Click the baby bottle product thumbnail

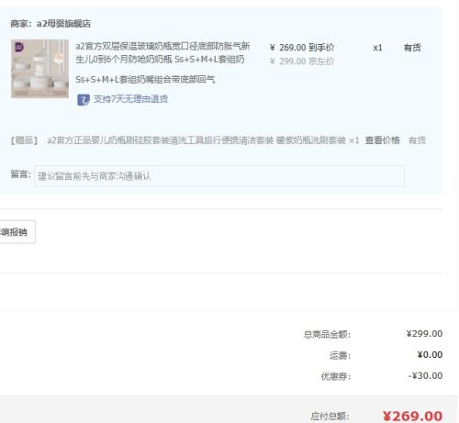tap(39, 69)
